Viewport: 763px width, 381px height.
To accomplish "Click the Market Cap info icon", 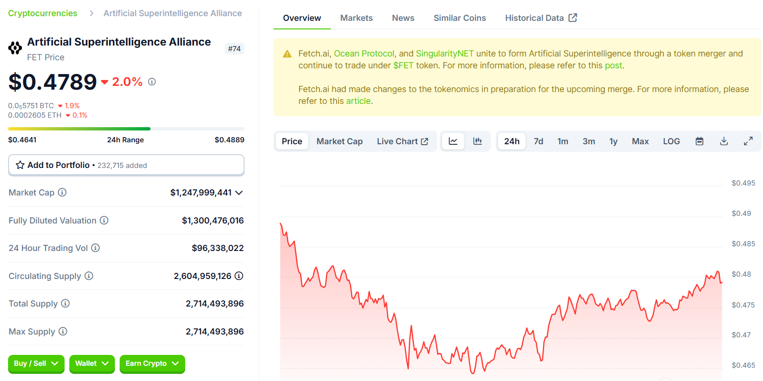I will pos(62,192).
